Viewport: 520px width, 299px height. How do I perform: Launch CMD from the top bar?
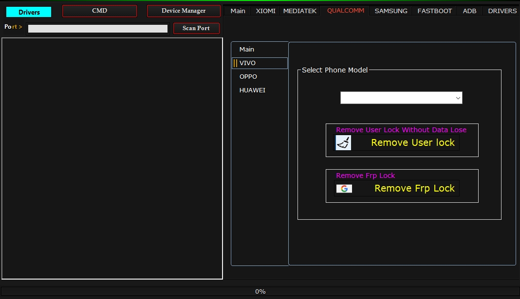99,11
